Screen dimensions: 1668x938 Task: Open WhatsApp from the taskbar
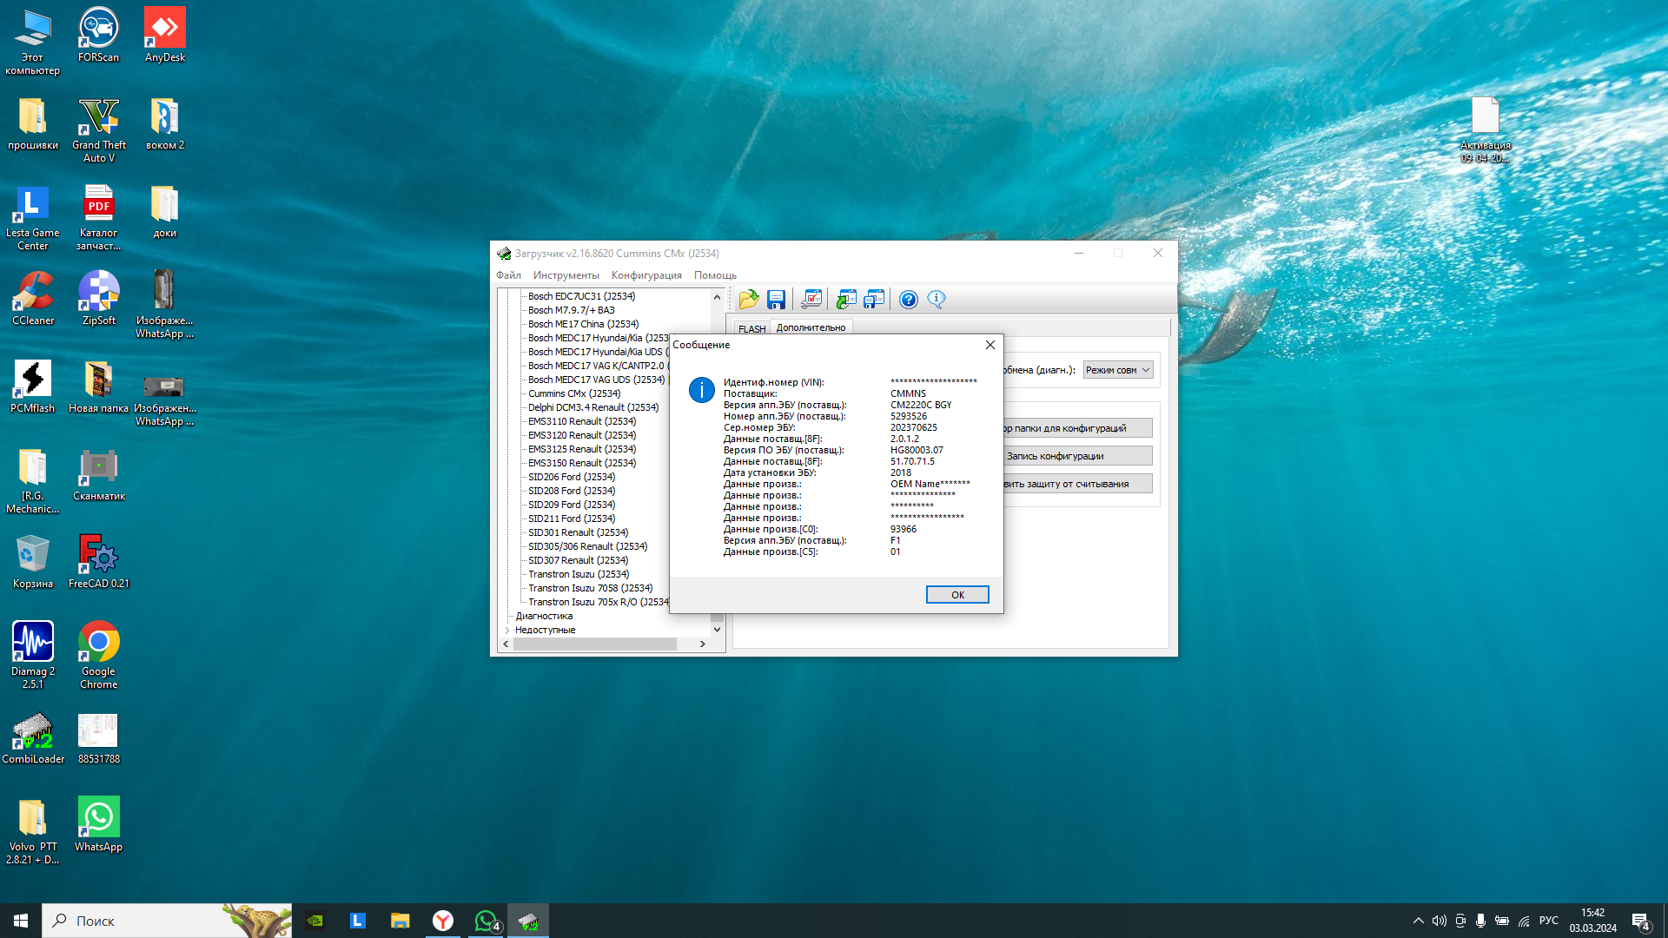[x=487, y=921]
